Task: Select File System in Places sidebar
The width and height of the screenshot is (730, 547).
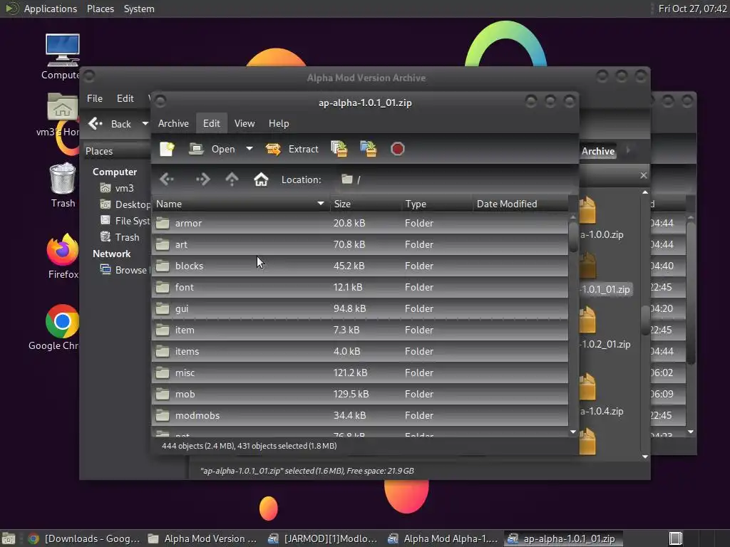Action: [x=125, y=221]
